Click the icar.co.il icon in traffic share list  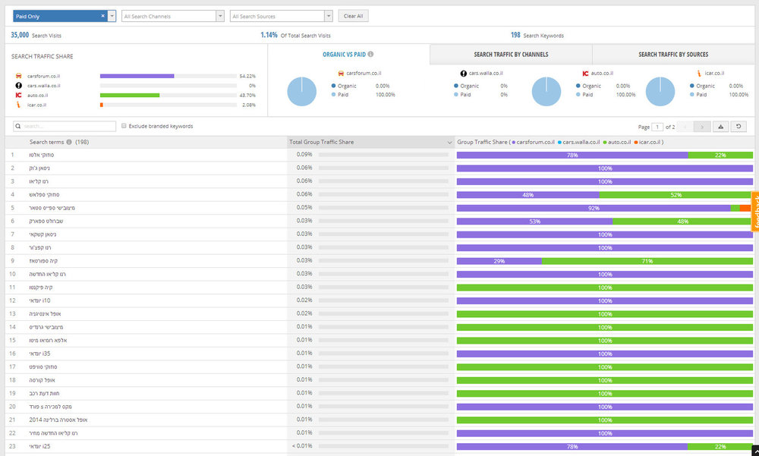coord(18,105)
